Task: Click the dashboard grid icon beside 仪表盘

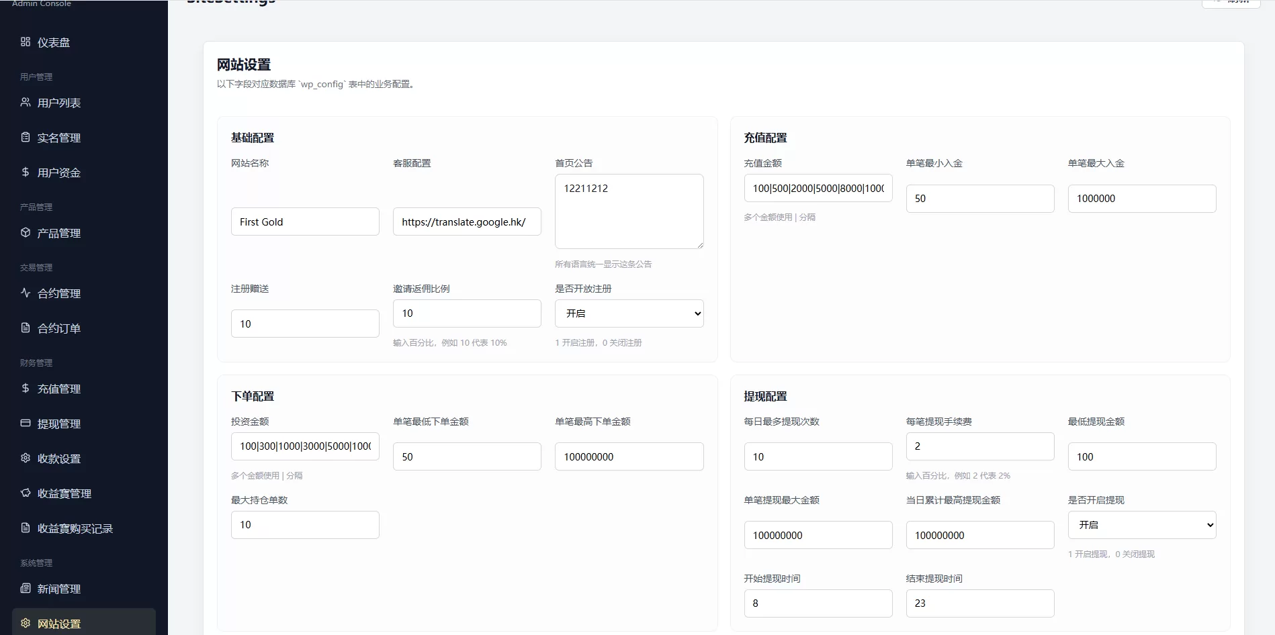Action: [26, 42]
